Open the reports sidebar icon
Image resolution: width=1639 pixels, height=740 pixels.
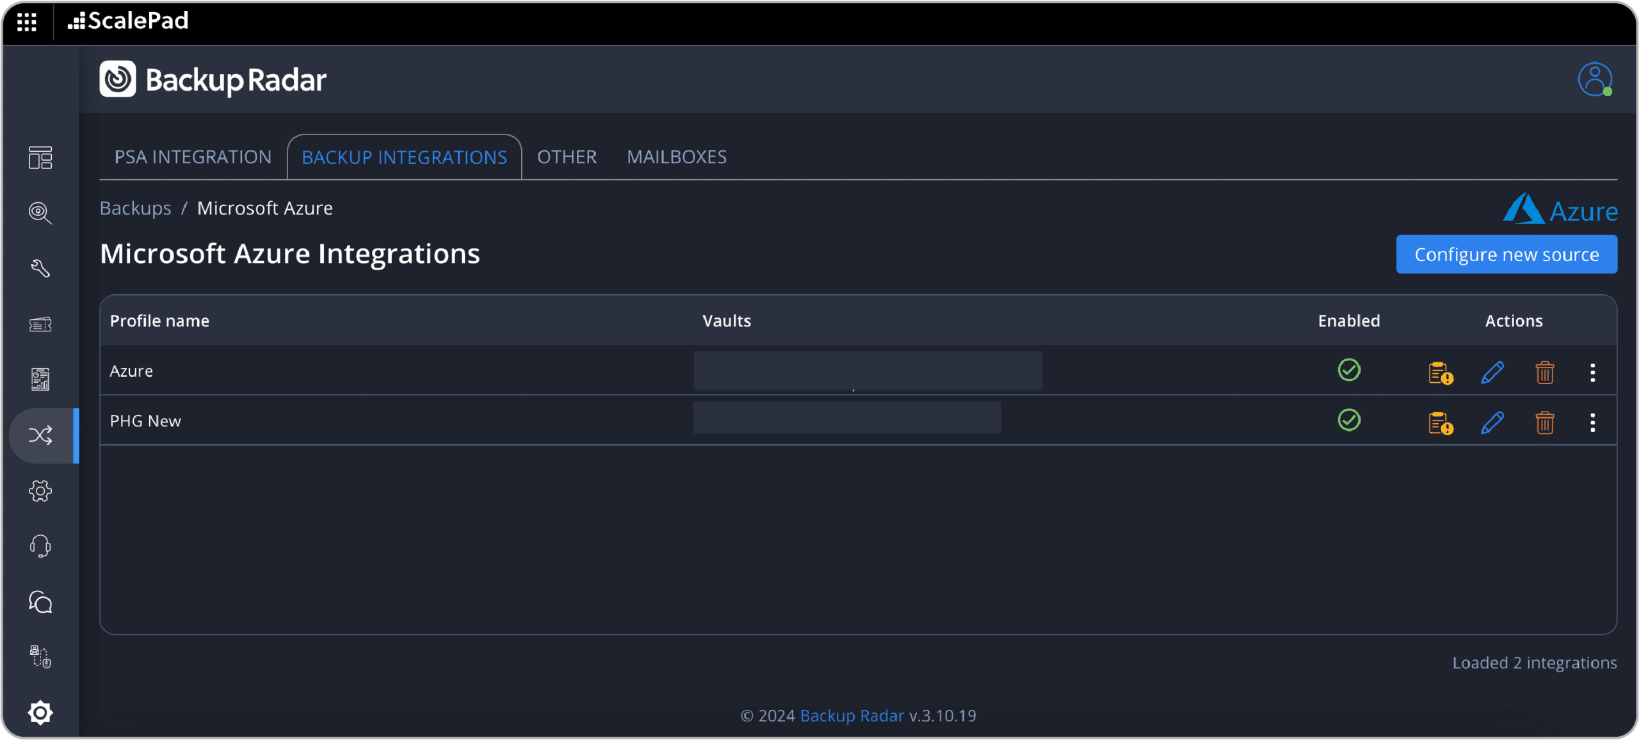[x=40, y=380]
